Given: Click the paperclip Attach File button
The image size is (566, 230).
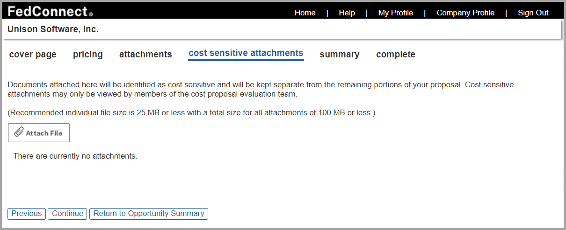Looking at the screenshot, I should click(39, 133).
